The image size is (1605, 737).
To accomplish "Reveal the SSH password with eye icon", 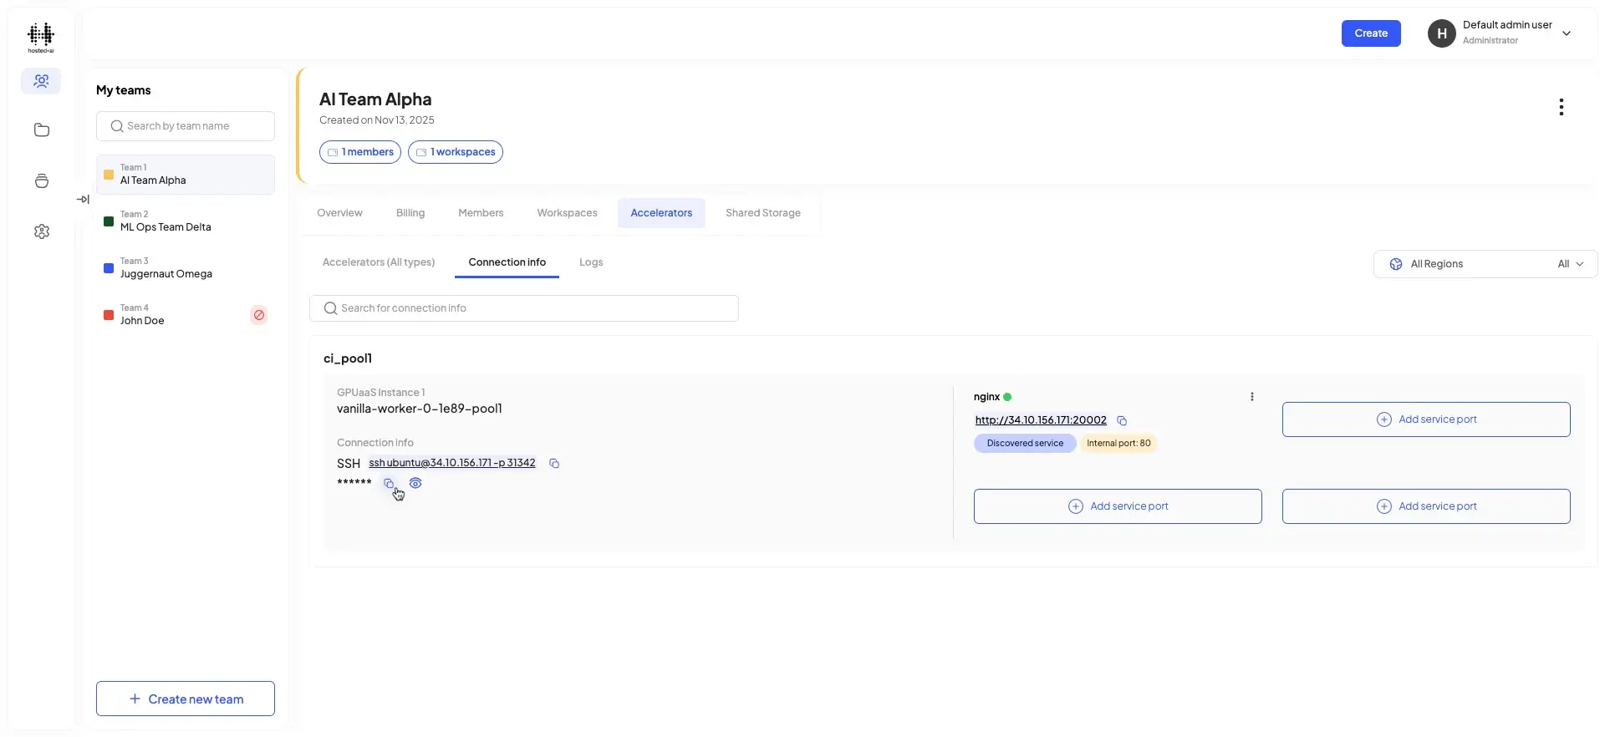I will pos(415,484).
